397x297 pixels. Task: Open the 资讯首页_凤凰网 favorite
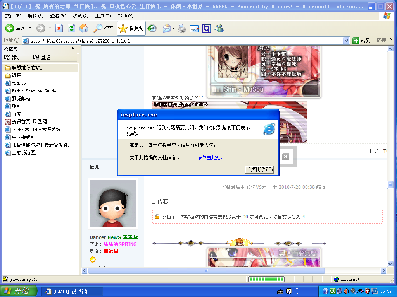(26, 122)
